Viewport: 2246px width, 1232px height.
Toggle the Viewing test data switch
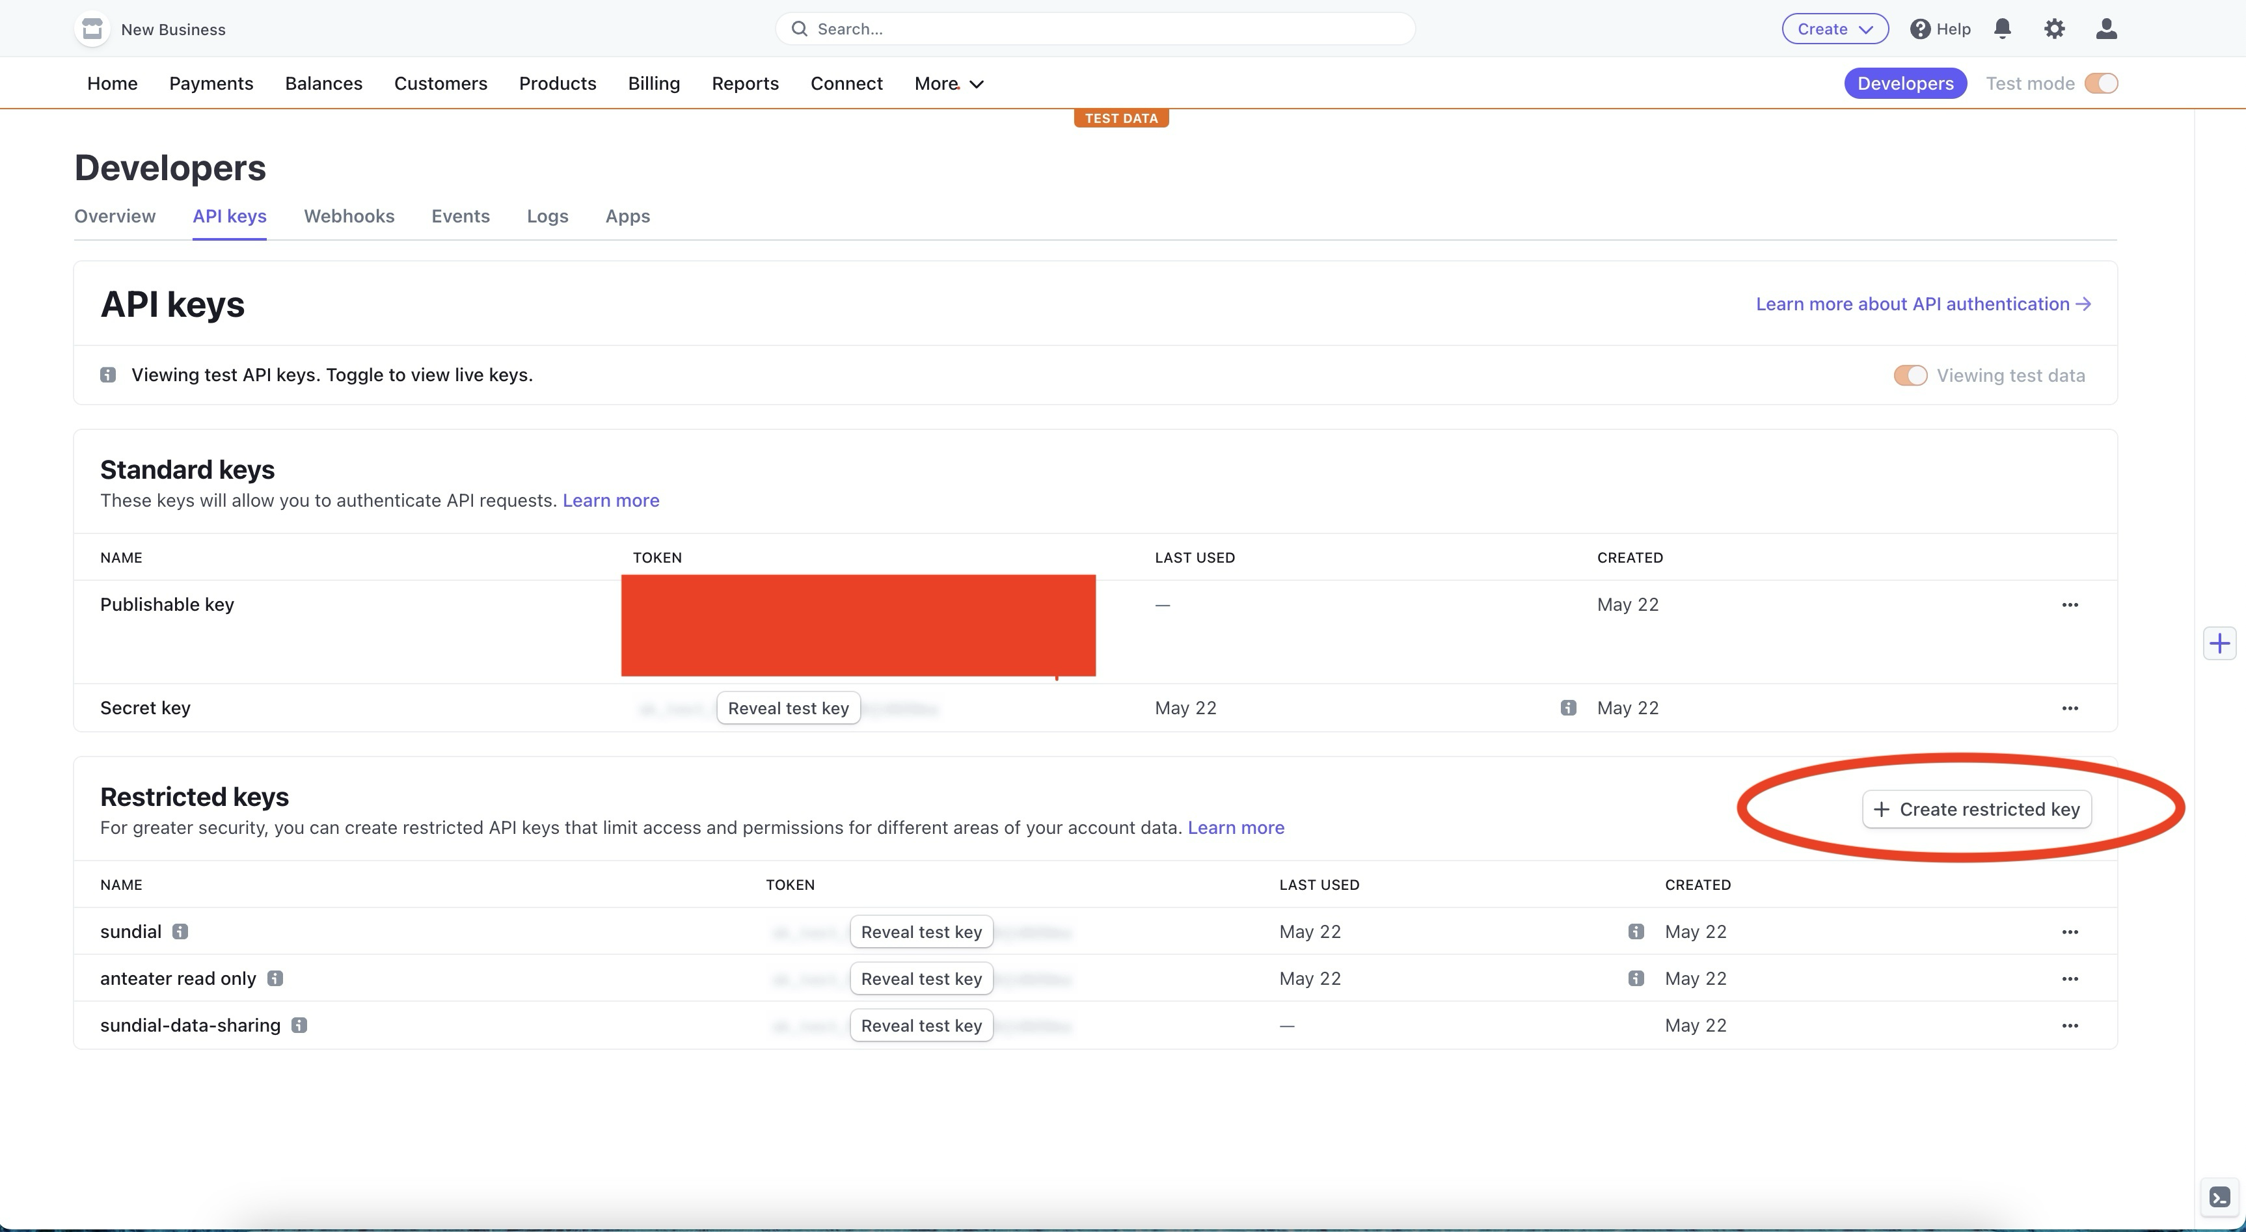[1910, 375]
